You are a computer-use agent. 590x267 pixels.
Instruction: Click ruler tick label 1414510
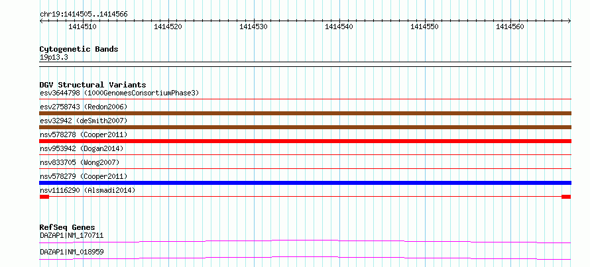coord(82,27)
